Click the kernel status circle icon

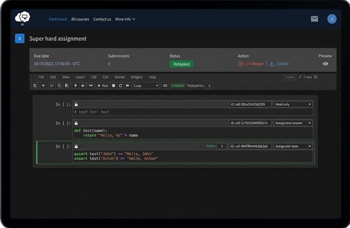coord(316,77)
